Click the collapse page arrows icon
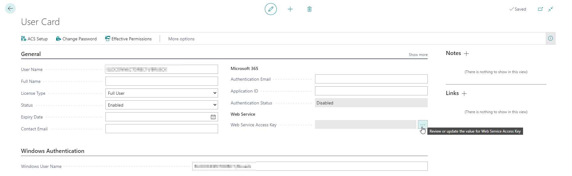The width and height of the screenshot is (572, 176). 551,9
